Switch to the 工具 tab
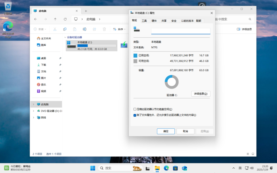The width and height of the screenshot is (277, 173). pyautogui.click(x=144, y=21)
